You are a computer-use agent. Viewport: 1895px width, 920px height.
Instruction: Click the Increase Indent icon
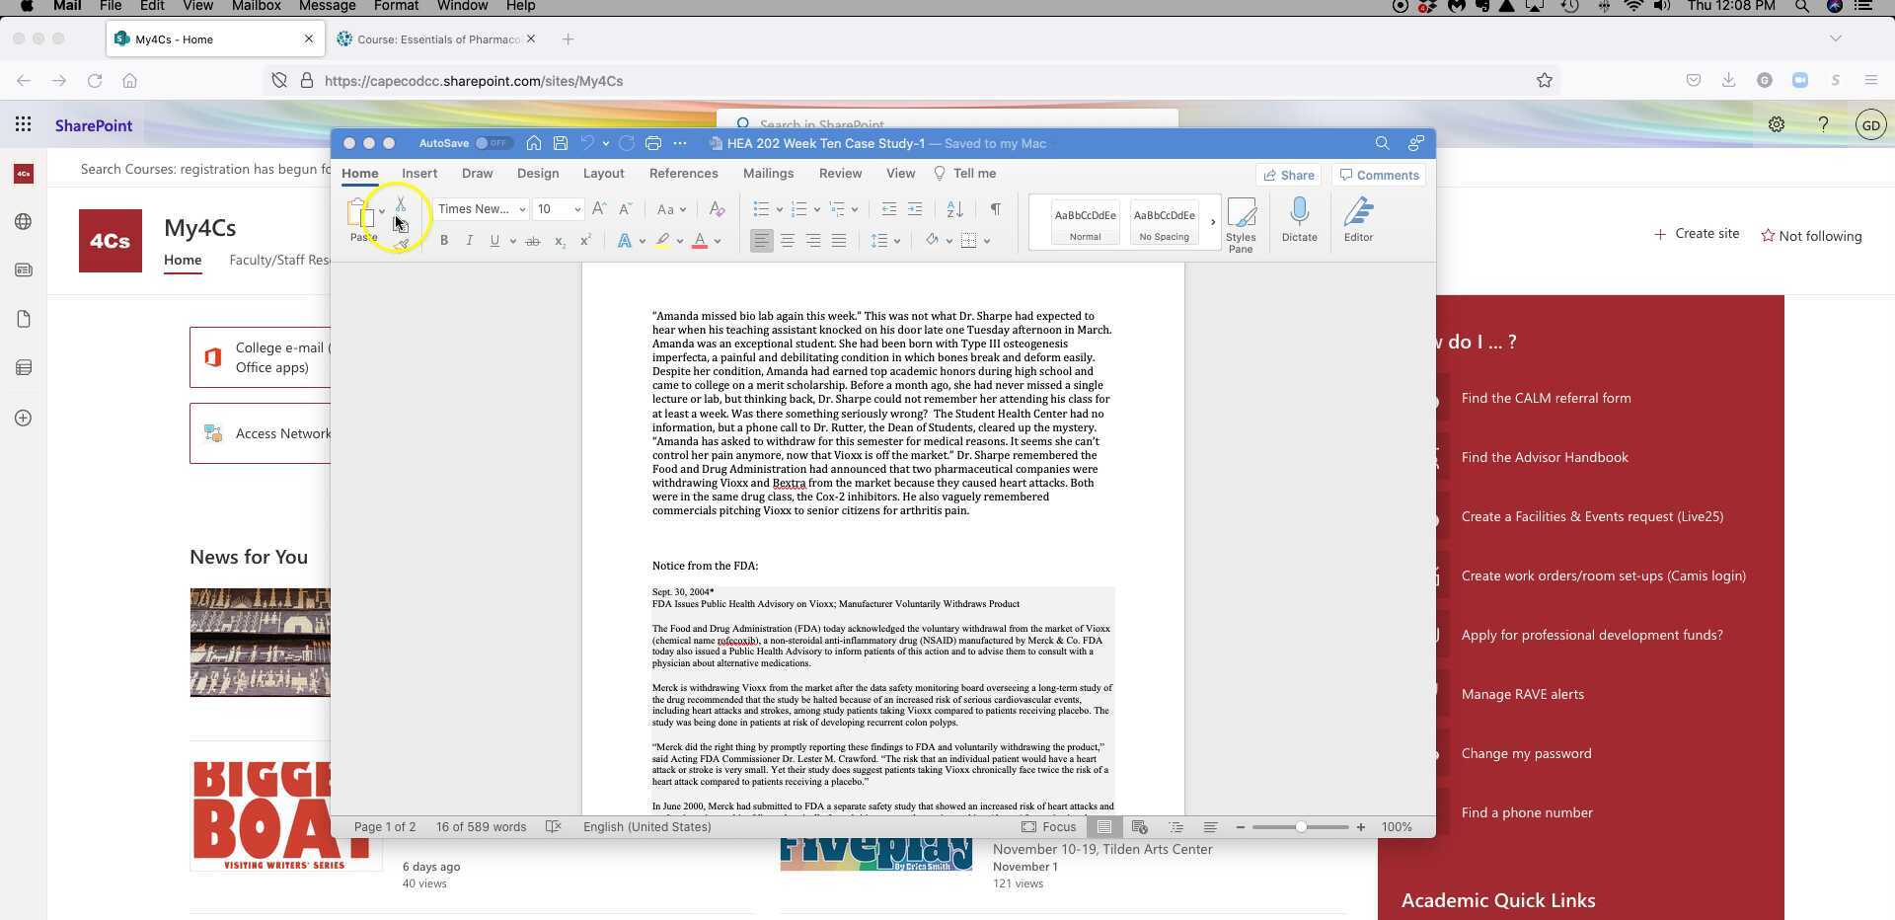coord(915,209)
